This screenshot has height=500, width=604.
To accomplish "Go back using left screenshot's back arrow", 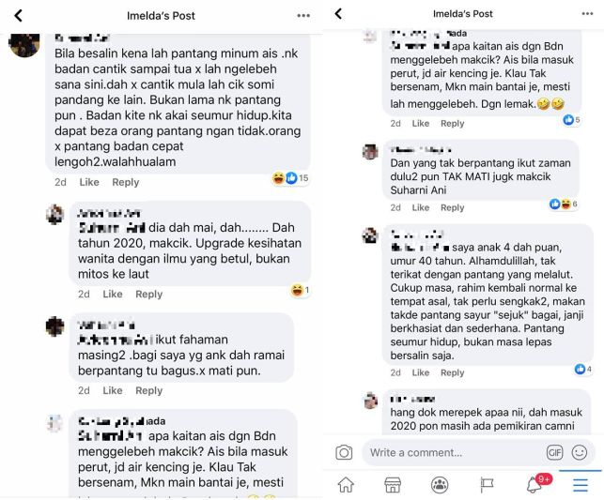I will pos(19,16).
